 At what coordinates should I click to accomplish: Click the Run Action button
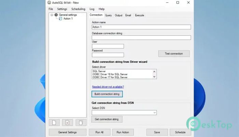tap(123, 132)
